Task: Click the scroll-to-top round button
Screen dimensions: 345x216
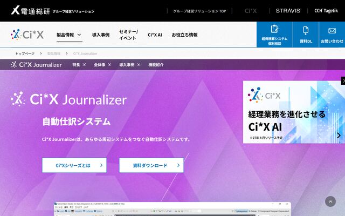Action: click(x=330, y=201)
